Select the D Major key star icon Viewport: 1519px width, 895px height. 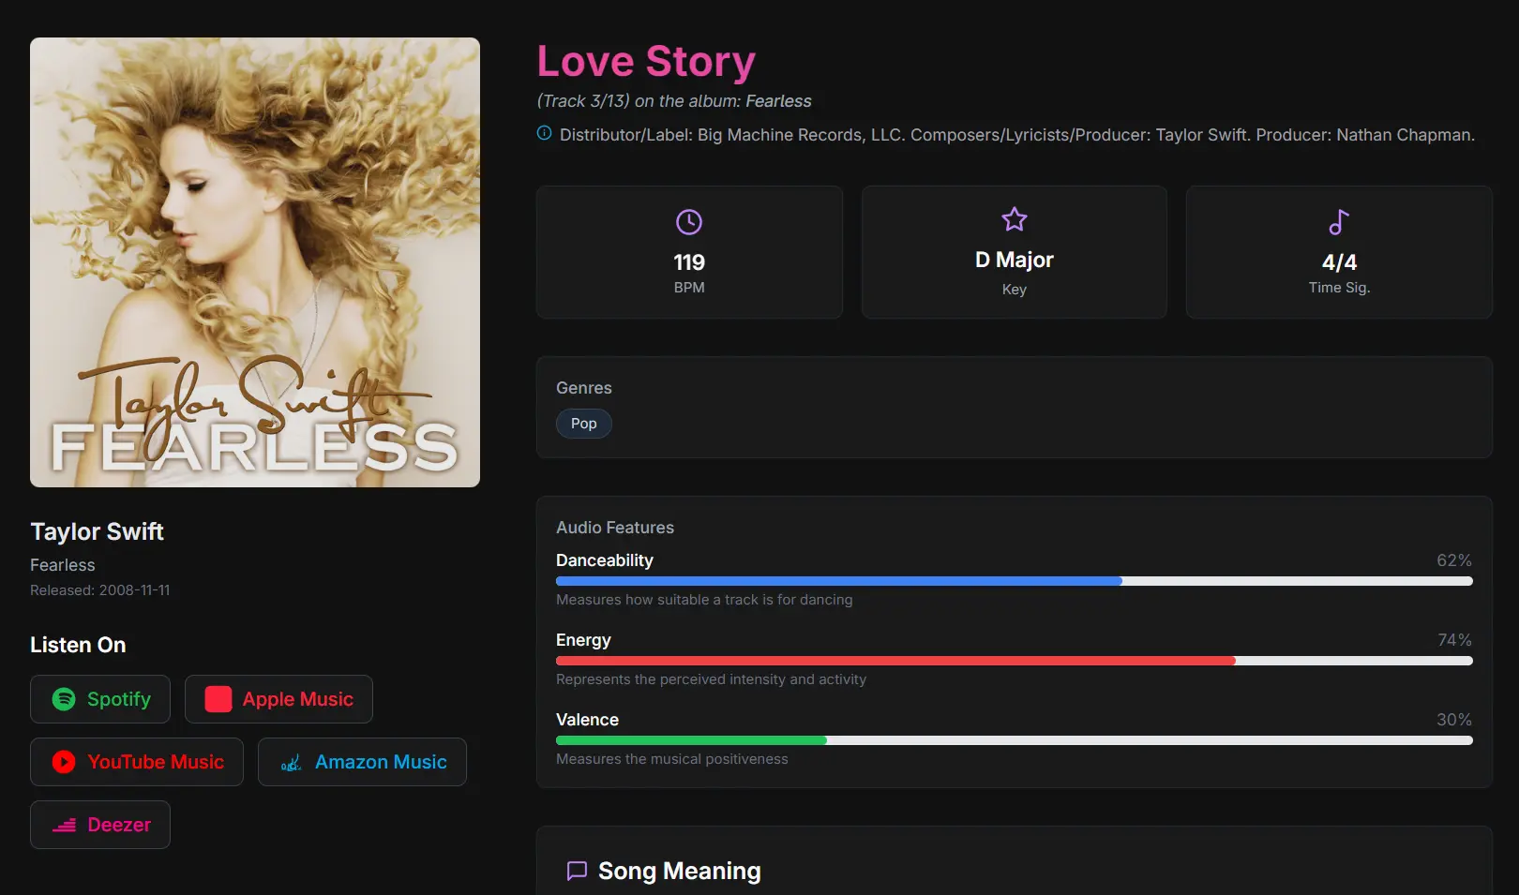click(1014, 218)
